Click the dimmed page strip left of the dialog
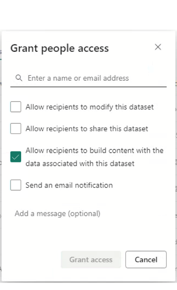 pyautogui.click(x=1, y=155)
